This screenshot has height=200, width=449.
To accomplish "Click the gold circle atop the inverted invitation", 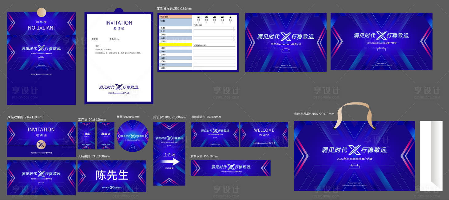I will 42,13.
